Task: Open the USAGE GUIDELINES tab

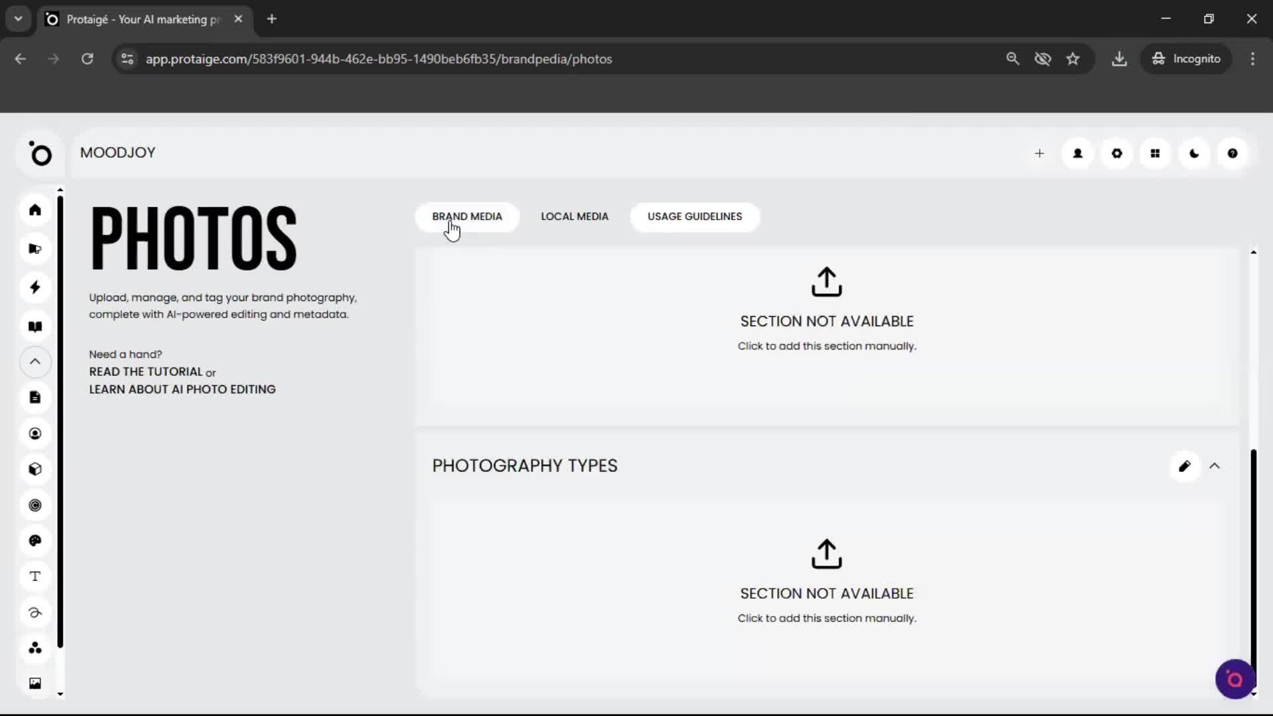Action: pos(694,217)
